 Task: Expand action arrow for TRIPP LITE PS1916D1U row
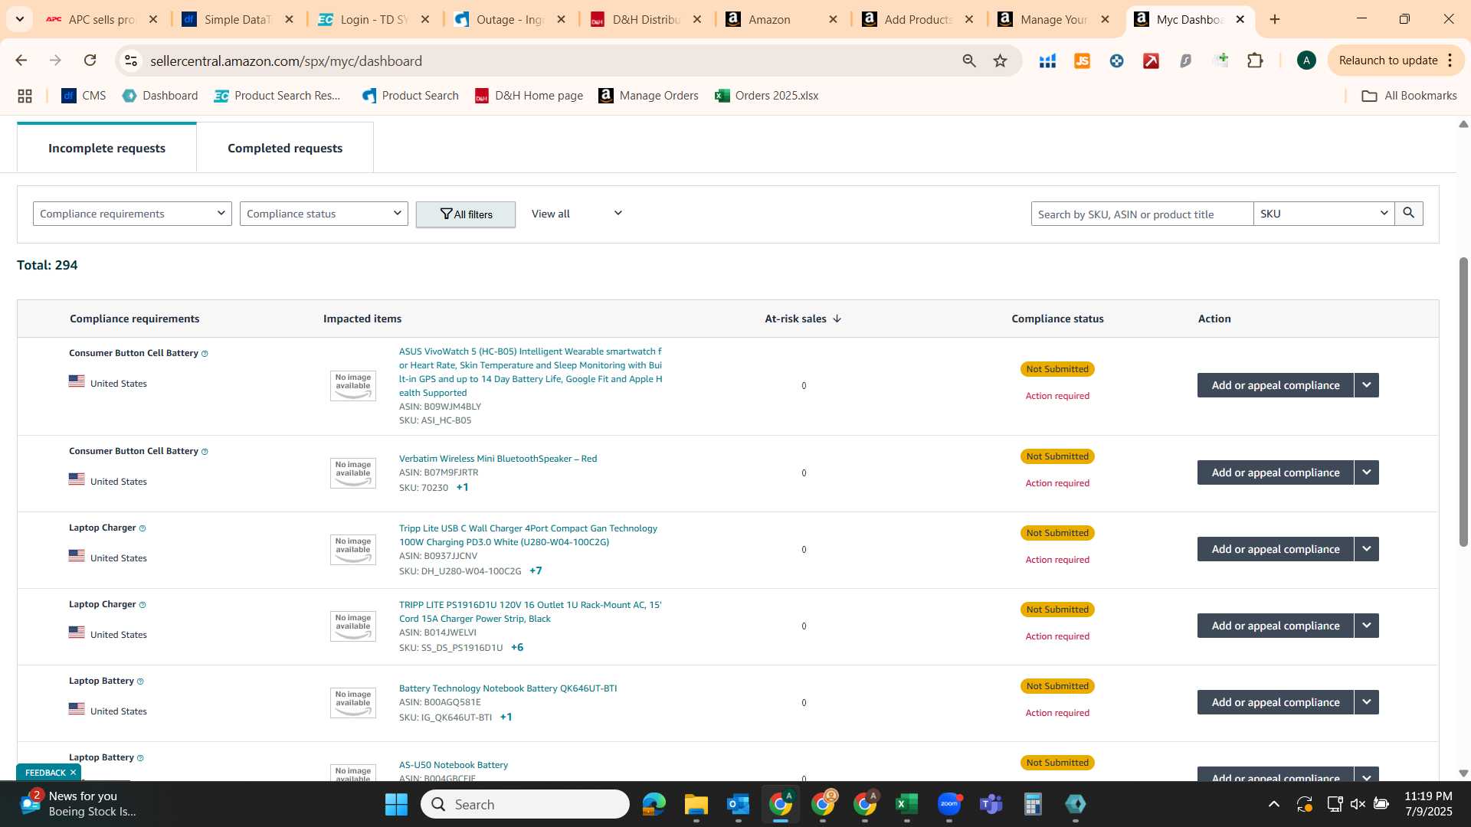point(1366,626)
